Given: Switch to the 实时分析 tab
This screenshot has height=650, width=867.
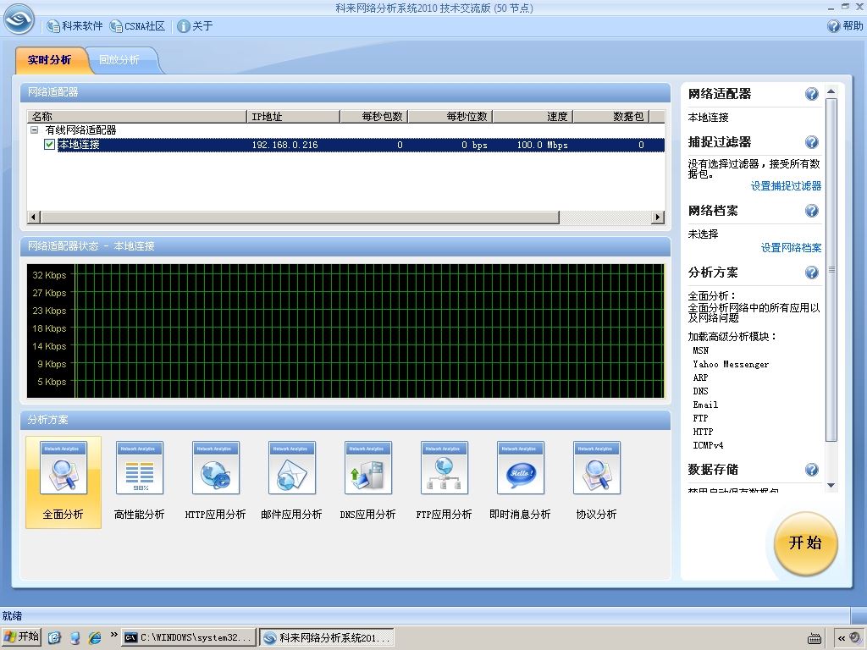Looking at the screenshot, I should [x=49, y=60].
